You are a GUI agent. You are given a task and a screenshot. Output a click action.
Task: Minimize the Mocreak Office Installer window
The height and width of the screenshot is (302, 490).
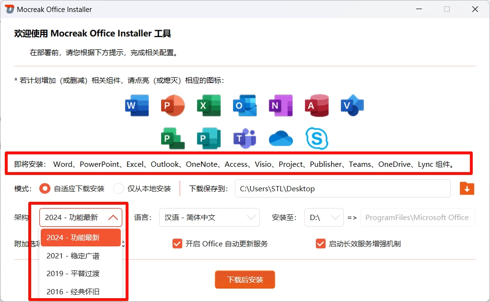tap(419, 9)
